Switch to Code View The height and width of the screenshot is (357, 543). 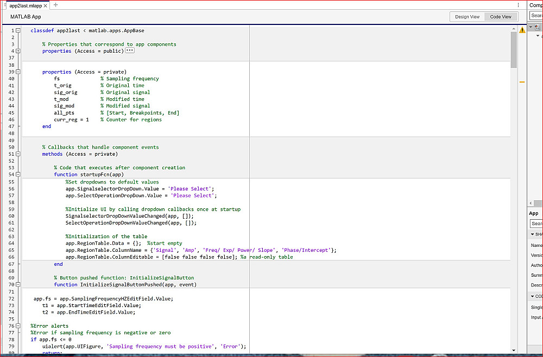[501, 17]
